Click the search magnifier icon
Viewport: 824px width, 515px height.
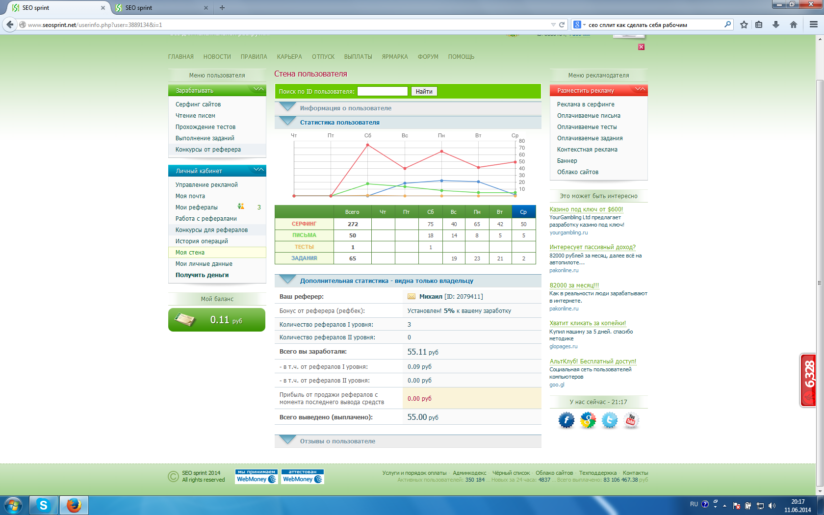click(728, 25)
